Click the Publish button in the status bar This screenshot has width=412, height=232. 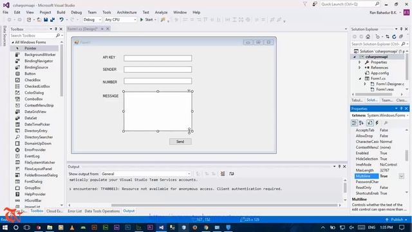[397, 219]
